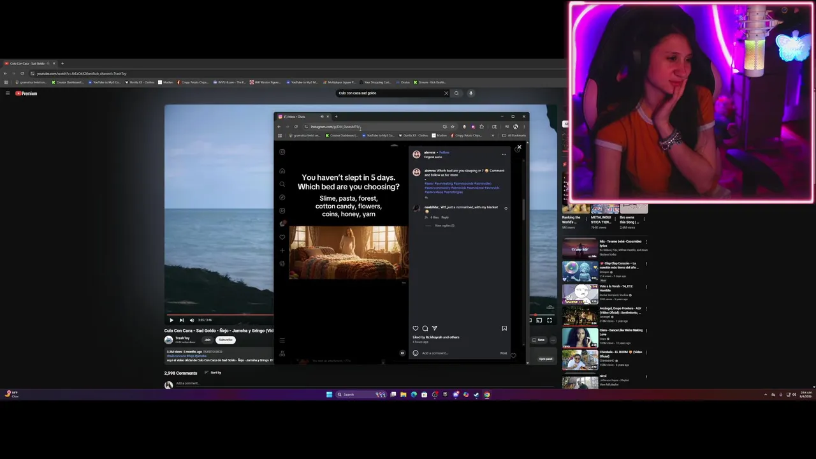Select the Culo Con Caca YouTube tab
This screenshot has width=816, height=459.
point(29,64)
